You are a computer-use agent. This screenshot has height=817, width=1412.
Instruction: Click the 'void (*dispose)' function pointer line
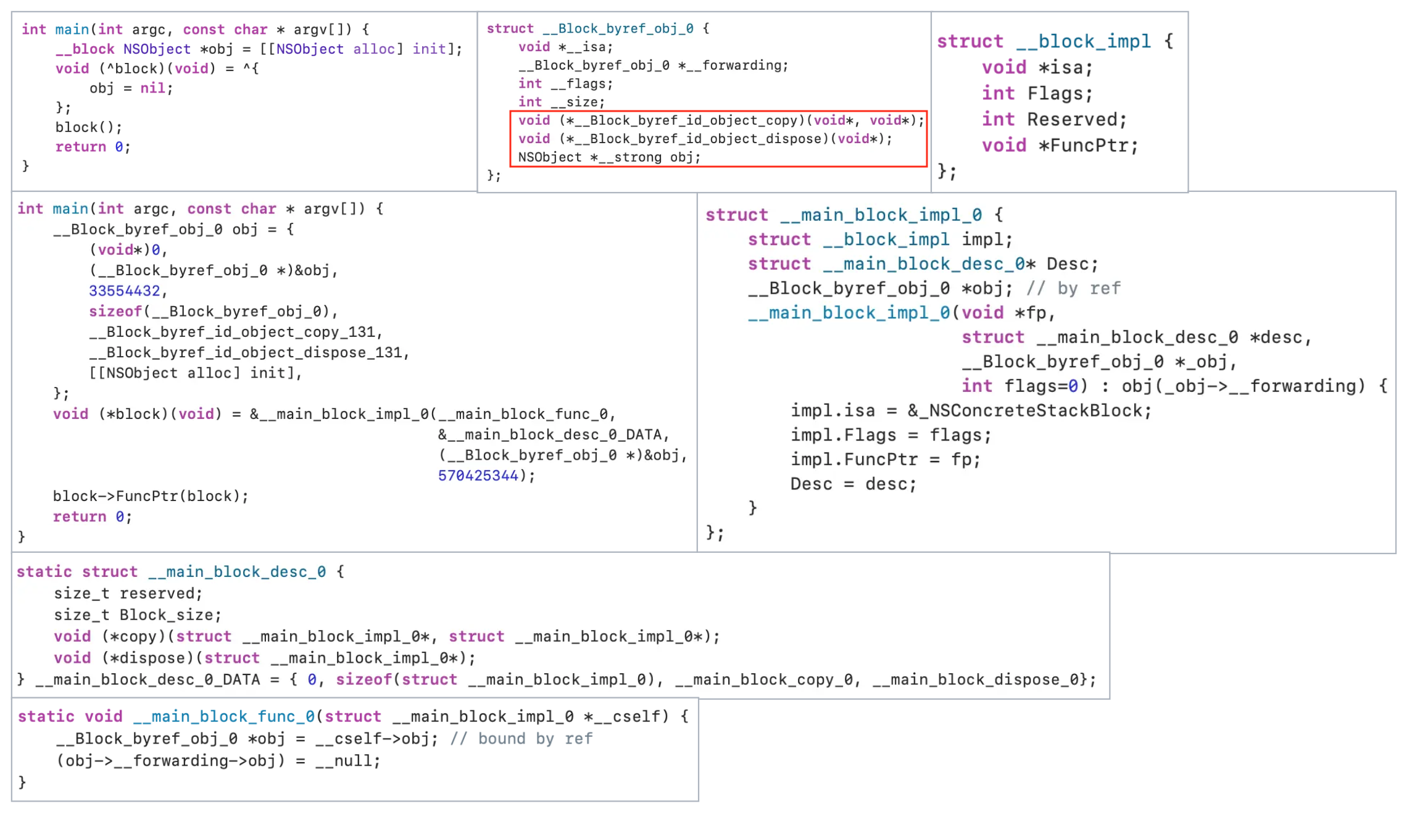pos(265,658)
